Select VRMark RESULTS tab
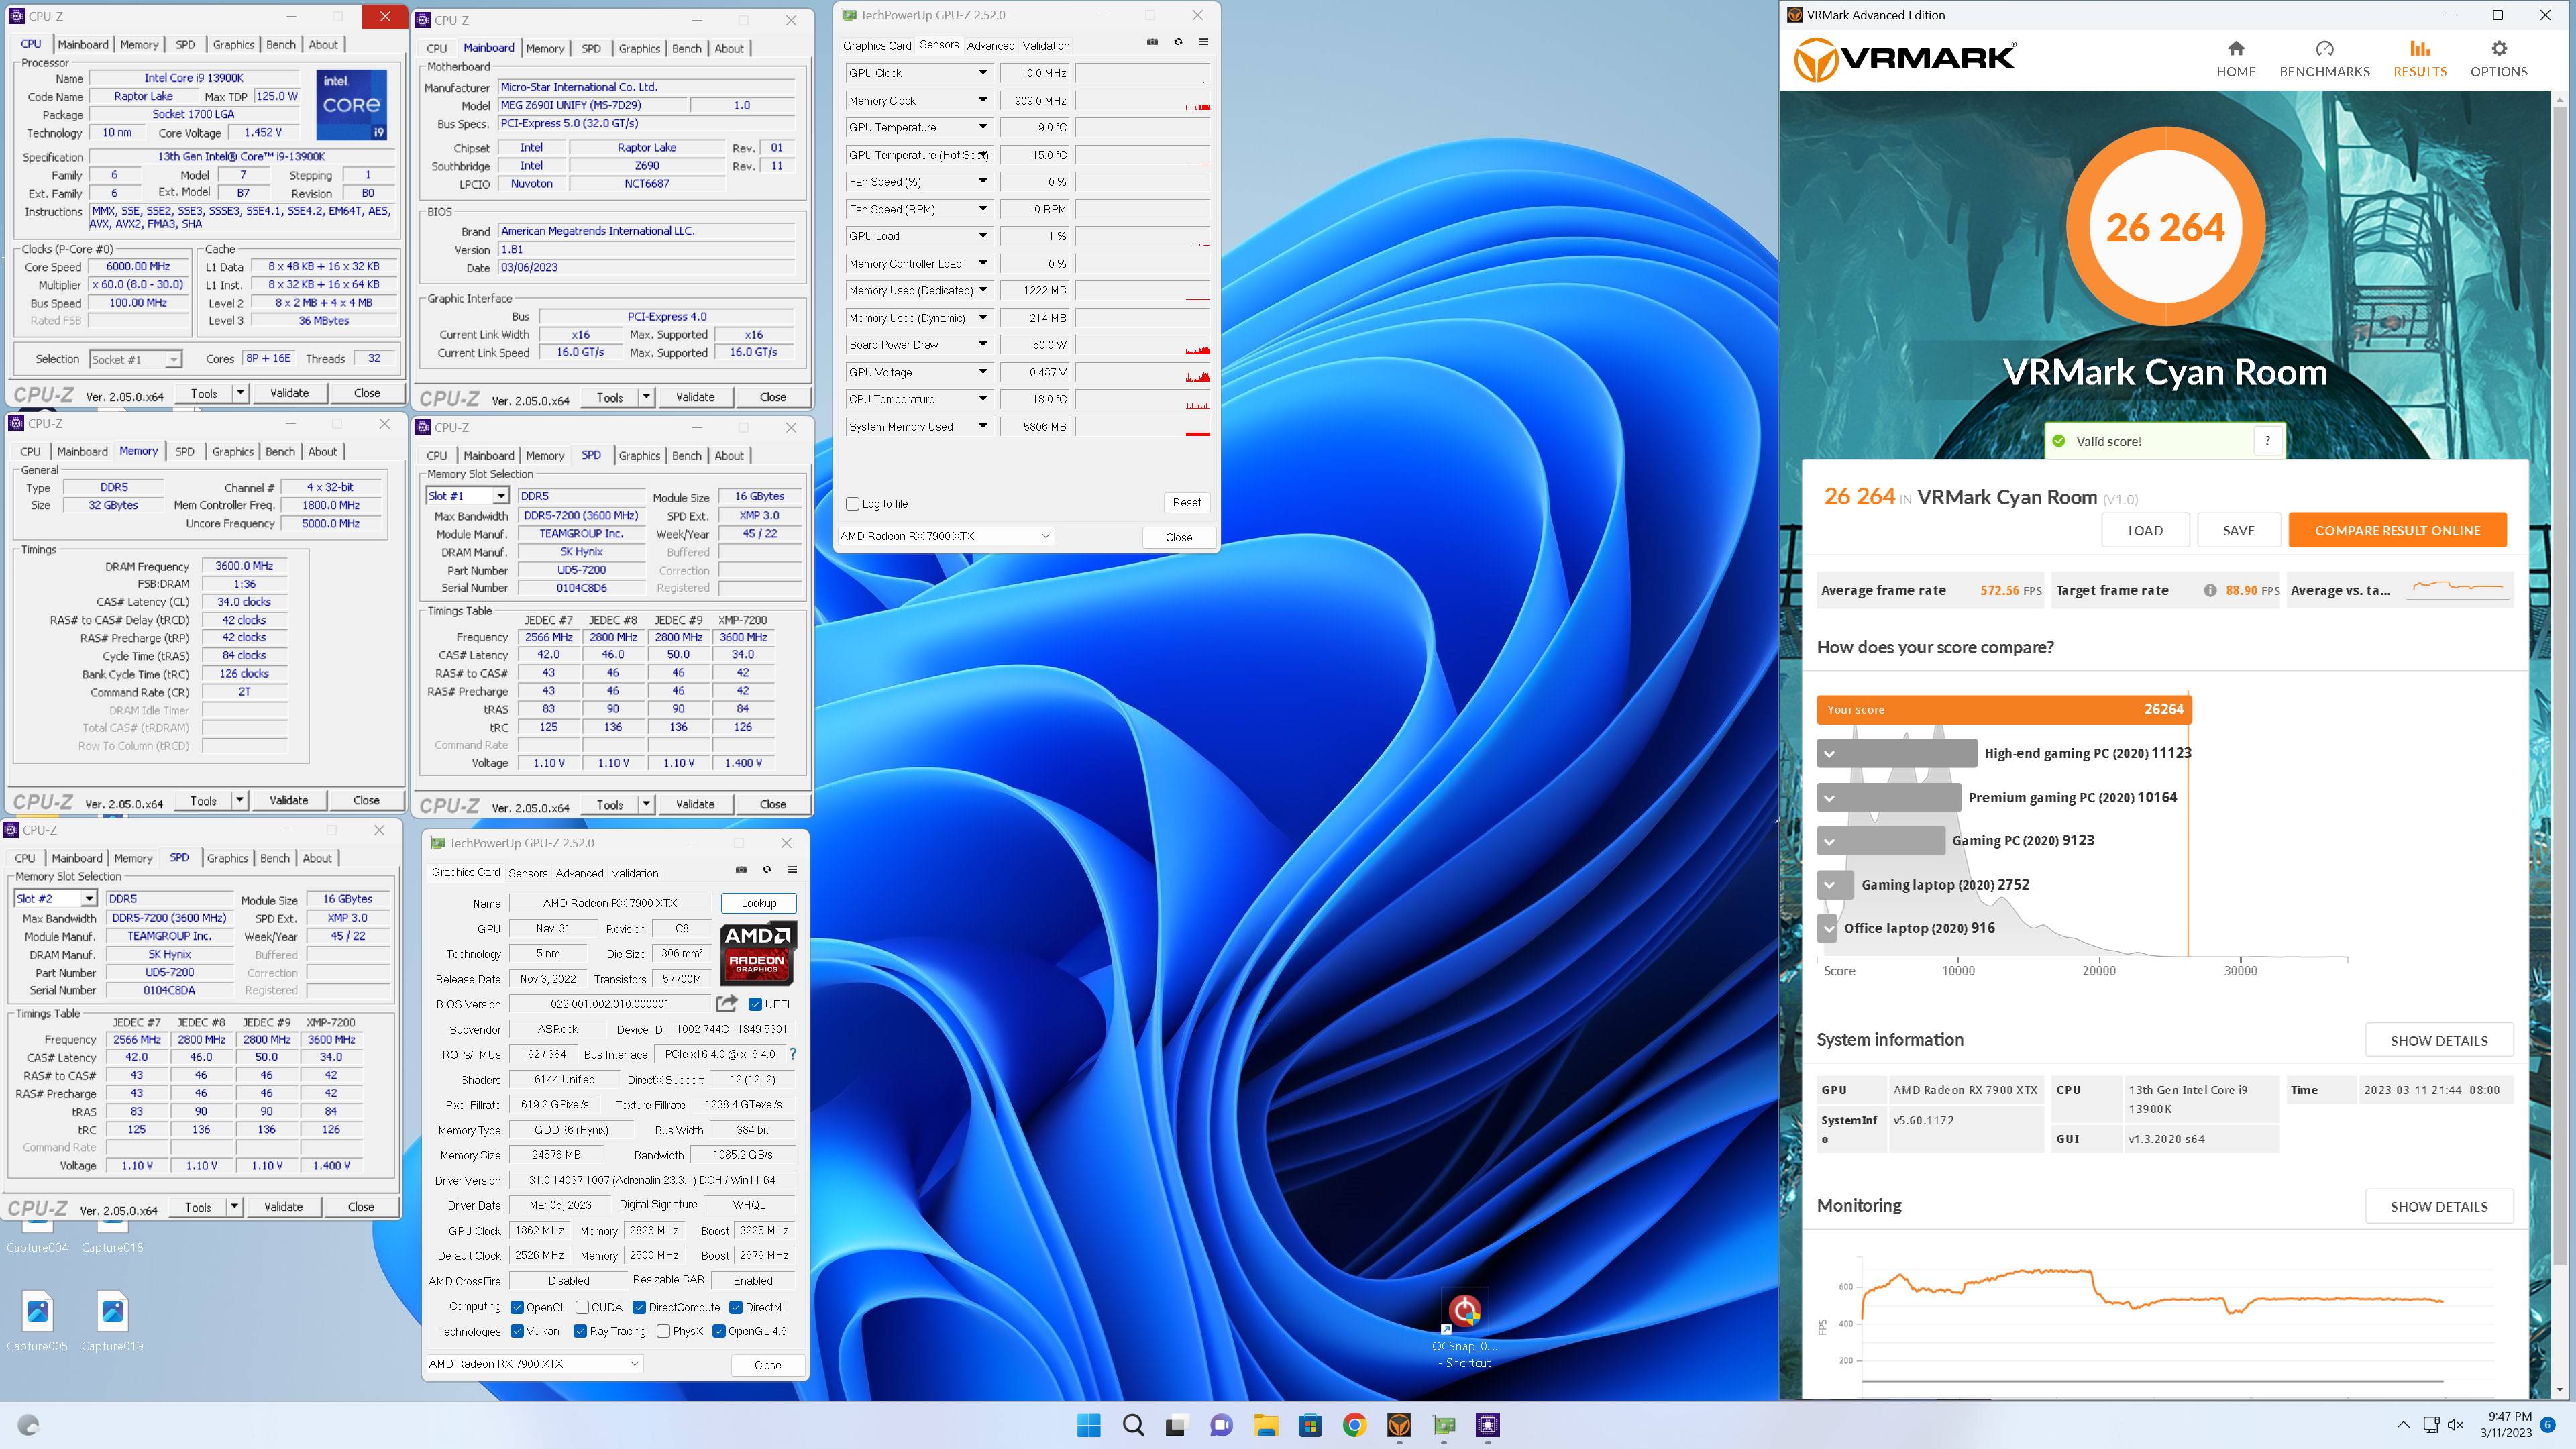Image resolution: width=2576 pixels, height=1449 pixels. click(x=2420, y=59)
